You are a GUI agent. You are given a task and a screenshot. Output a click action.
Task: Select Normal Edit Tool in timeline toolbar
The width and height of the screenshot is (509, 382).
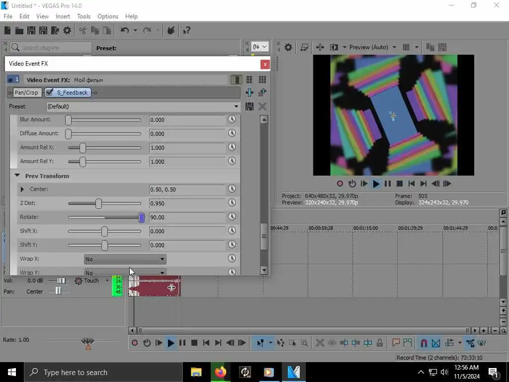pyautogui.click(x=260, y=343)
